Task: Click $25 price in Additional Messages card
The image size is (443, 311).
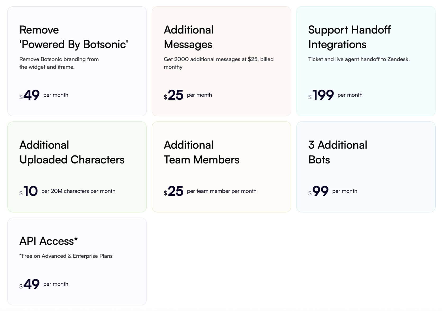Action: [x=175, y=95]
